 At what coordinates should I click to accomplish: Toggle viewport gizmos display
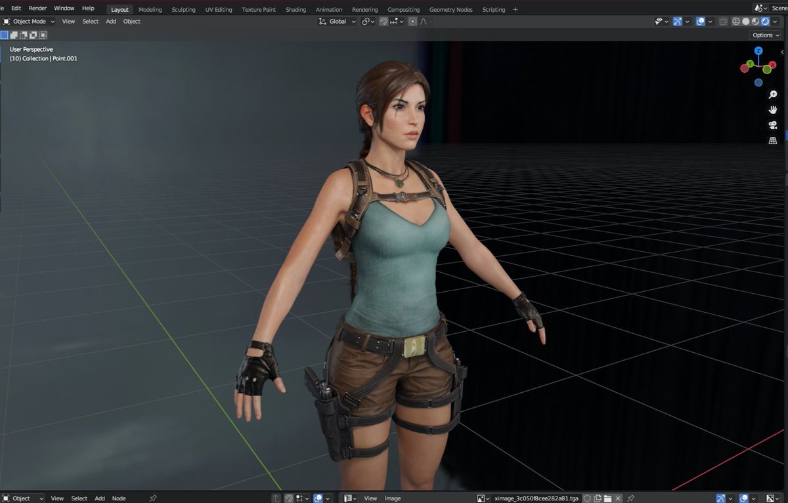[677, 22]
